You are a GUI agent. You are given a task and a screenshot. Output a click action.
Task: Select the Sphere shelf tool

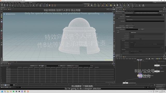5,5
